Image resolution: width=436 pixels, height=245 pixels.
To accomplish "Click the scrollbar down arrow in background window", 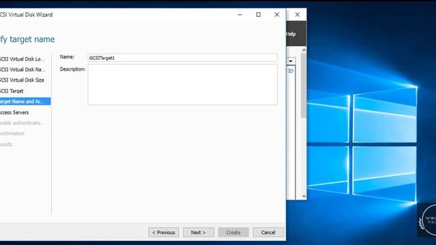I will click(304, 196).
